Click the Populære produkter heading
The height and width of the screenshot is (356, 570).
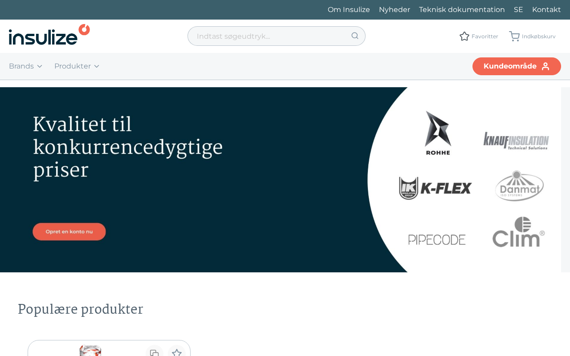(x=81, y=309)
